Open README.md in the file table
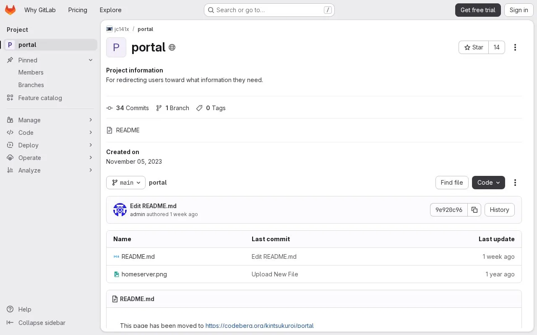This screenshot has width=537, height=335. click(x=138, y=257)
